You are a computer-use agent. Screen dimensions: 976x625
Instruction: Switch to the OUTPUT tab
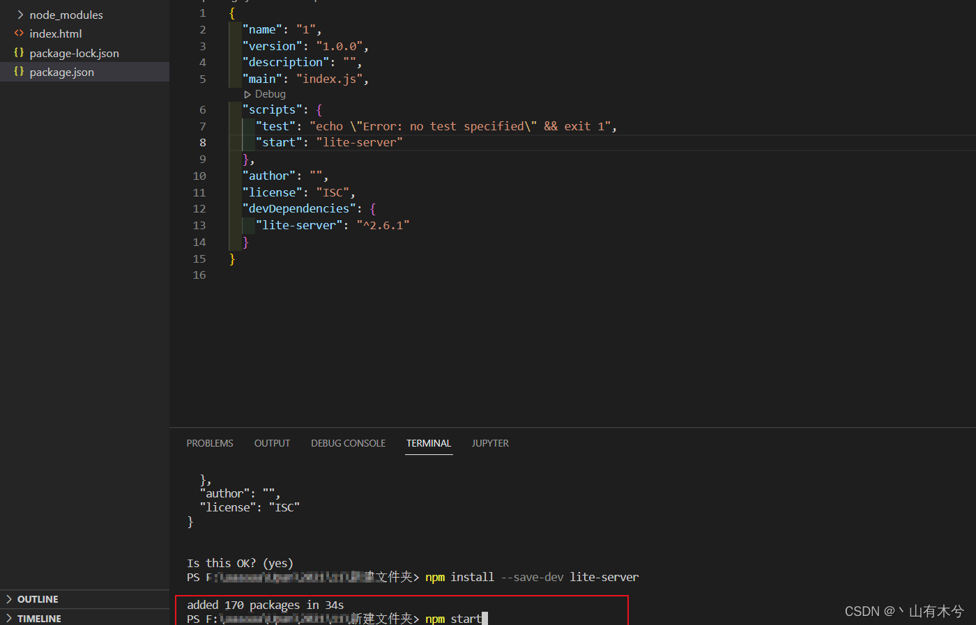click(272, 443)
